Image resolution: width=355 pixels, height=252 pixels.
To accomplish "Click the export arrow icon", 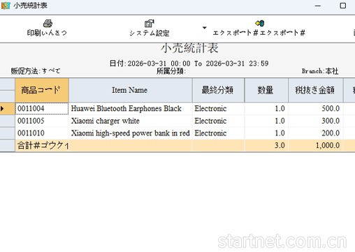I will pos(259,23).
